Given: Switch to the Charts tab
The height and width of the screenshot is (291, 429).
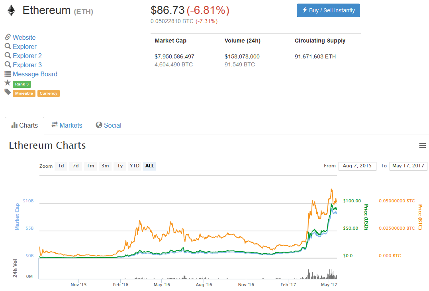Looking at the screenshot, I should pos(25,126).
